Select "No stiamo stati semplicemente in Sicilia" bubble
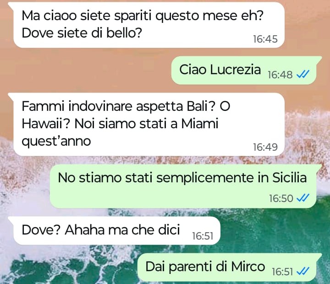This screenshot has height=284, width=330. tap(186, 186)
